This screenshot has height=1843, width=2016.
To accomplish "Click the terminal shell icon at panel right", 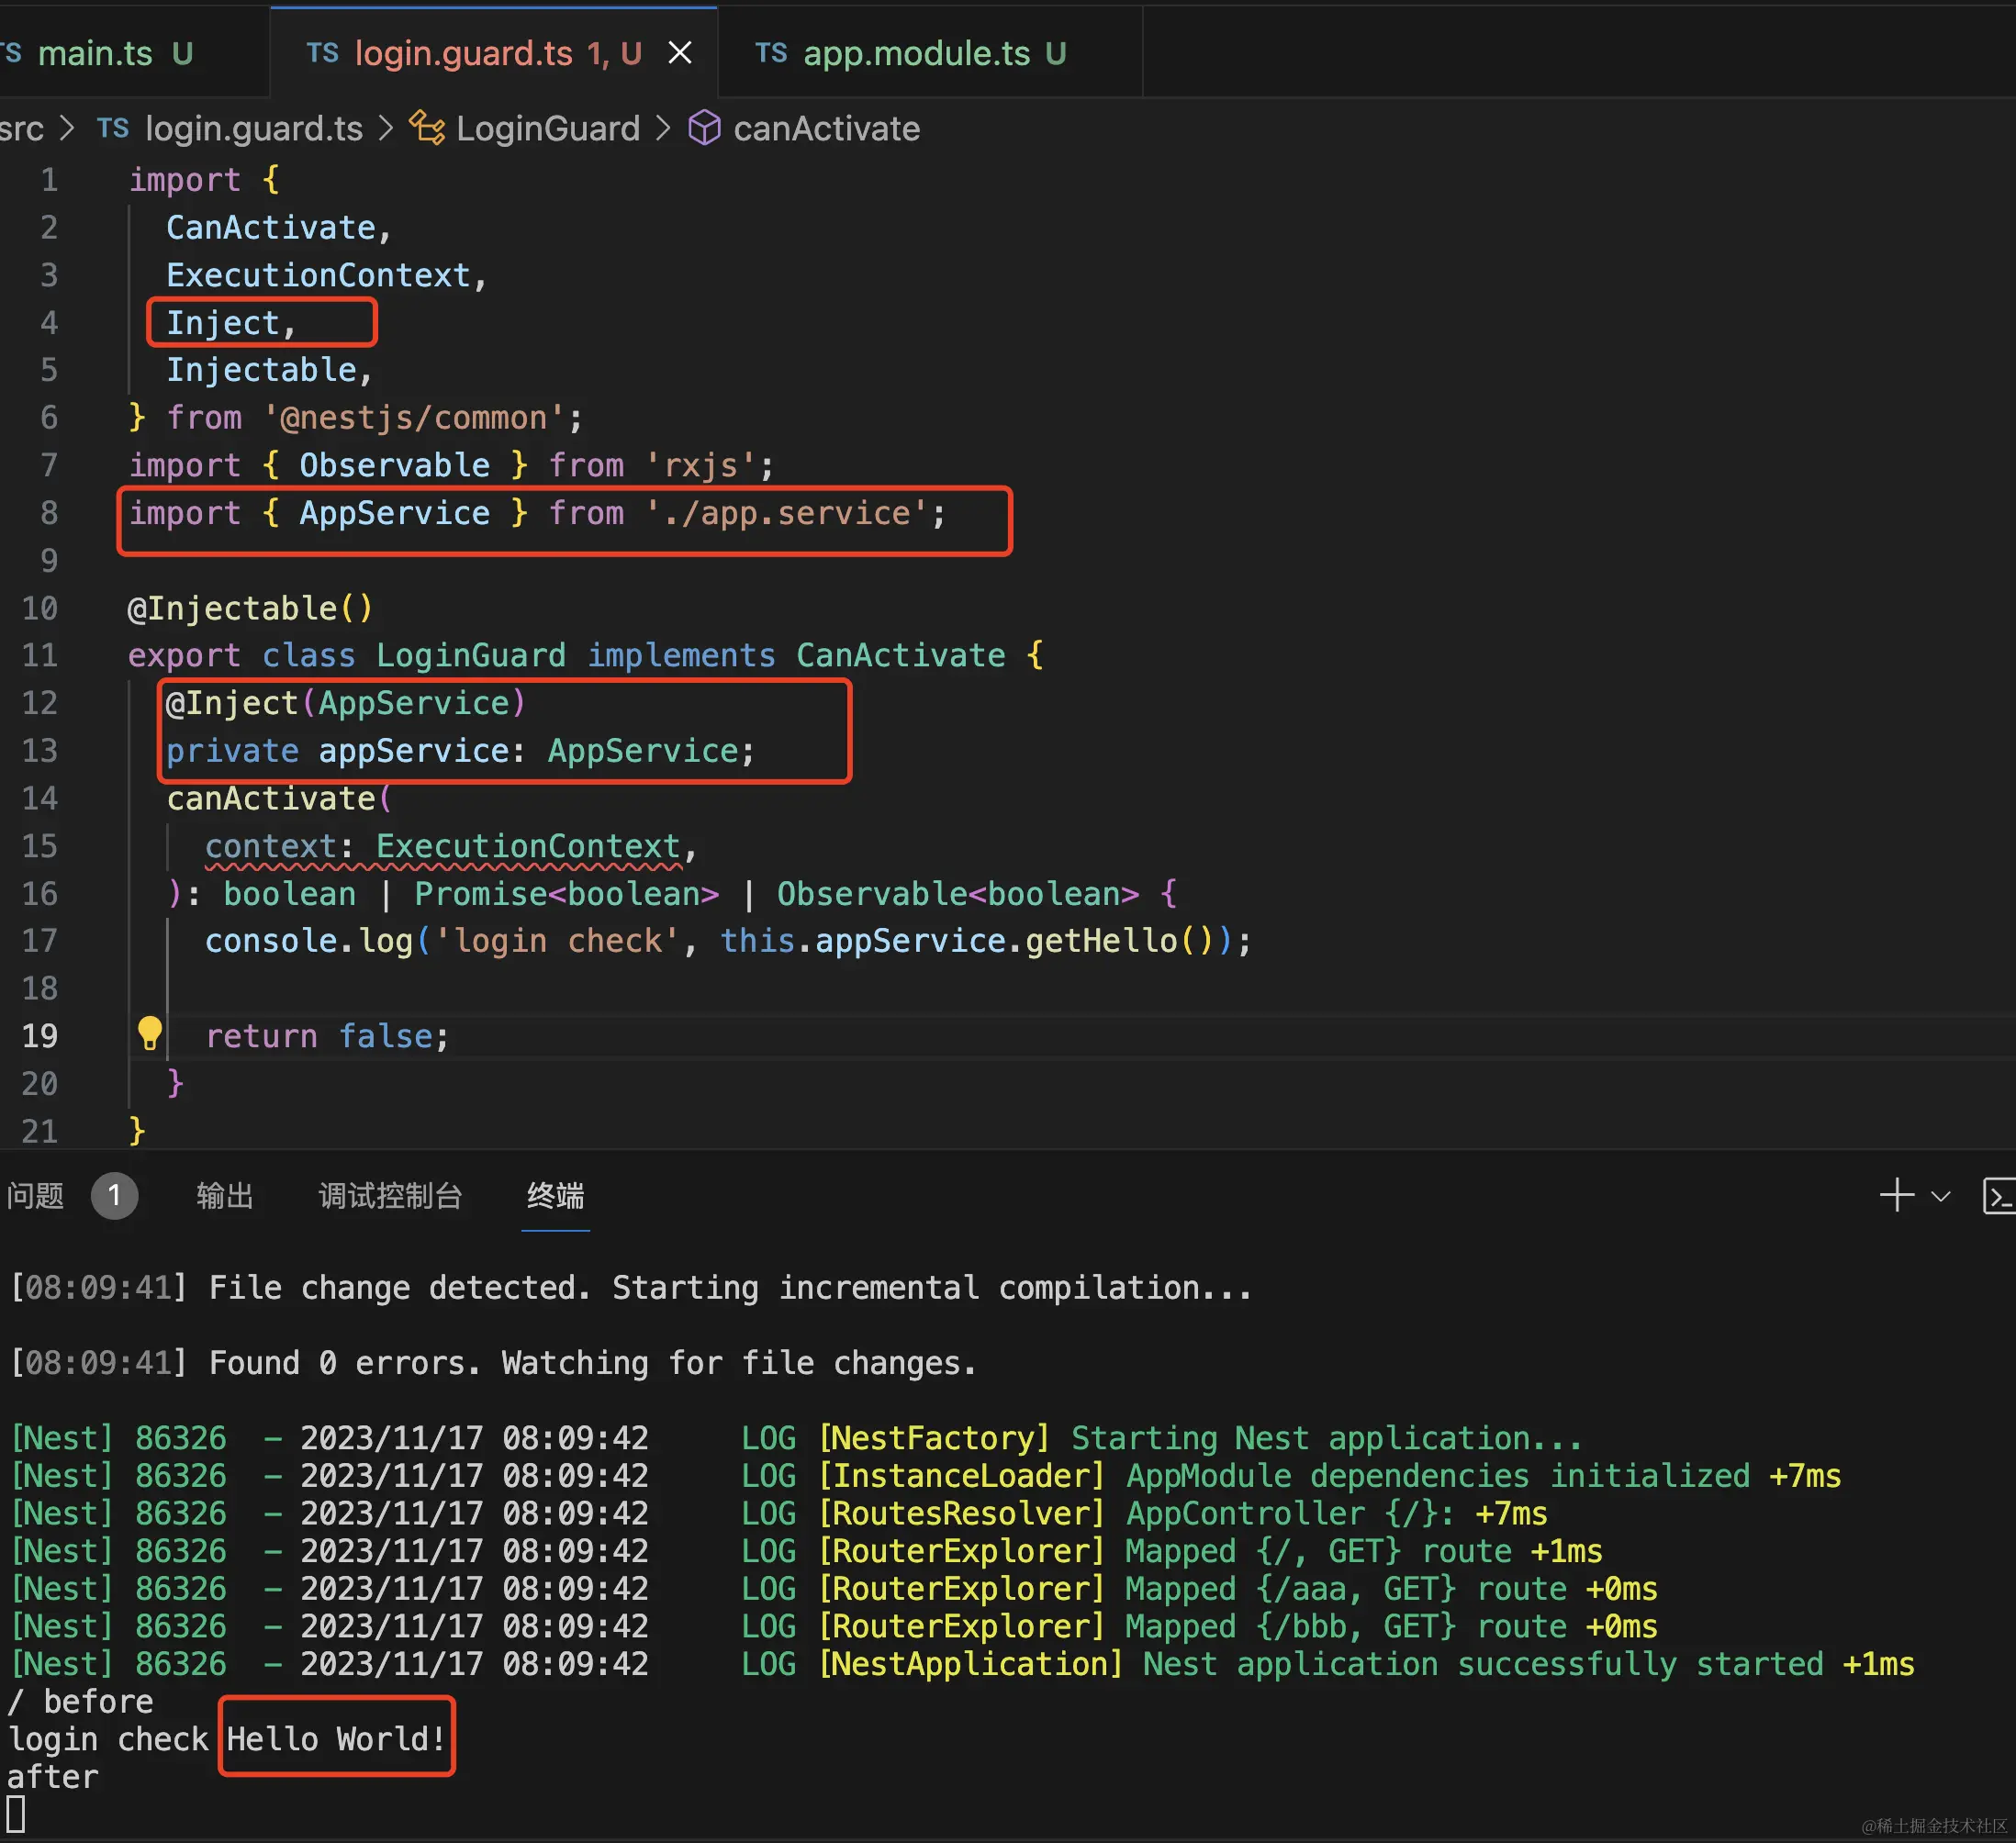I will pyautogui.click(x=1998, y=1196).
